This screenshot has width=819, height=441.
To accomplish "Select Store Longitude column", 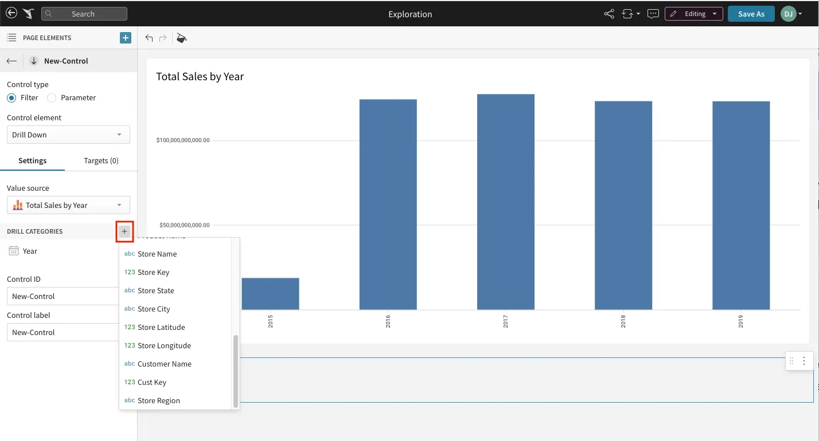I will click(175, 345).
